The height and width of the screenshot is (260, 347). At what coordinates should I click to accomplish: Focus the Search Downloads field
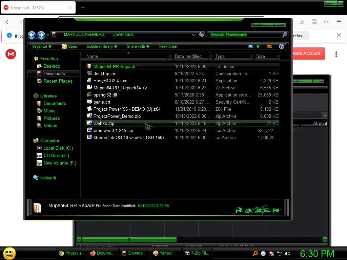pyautogui.click(x=245, y=35)
